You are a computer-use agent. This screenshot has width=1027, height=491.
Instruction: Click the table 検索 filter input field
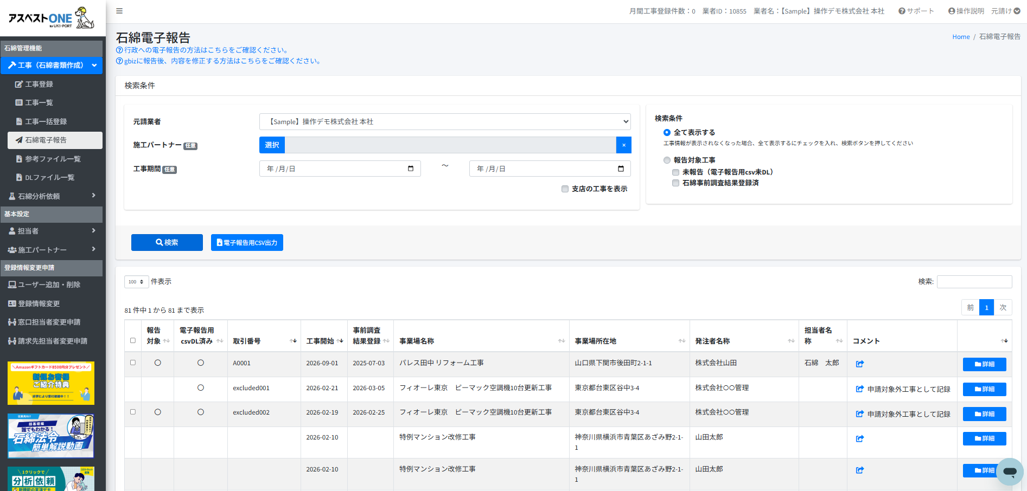974,282
